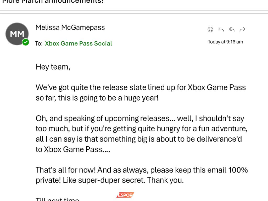Click the paragraph starting "That's all for now!"

(142, 175)
